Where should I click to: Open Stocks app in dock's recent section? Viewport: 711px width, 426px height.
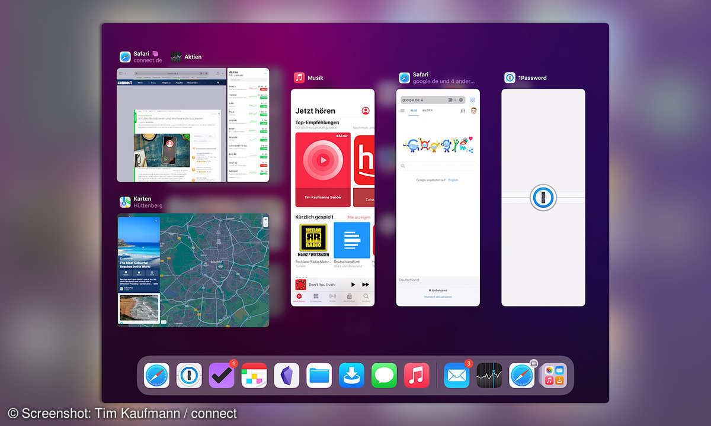click(x=489, y=376)
